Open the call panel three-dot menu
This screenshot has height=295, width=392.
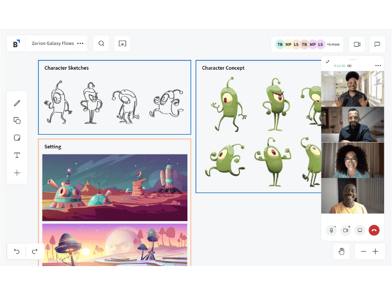coord(378,65)
